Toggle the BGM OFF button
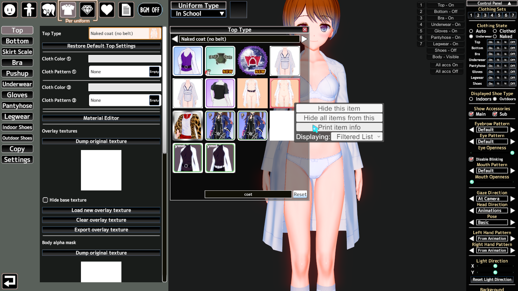518x291 pixels. 150,10
